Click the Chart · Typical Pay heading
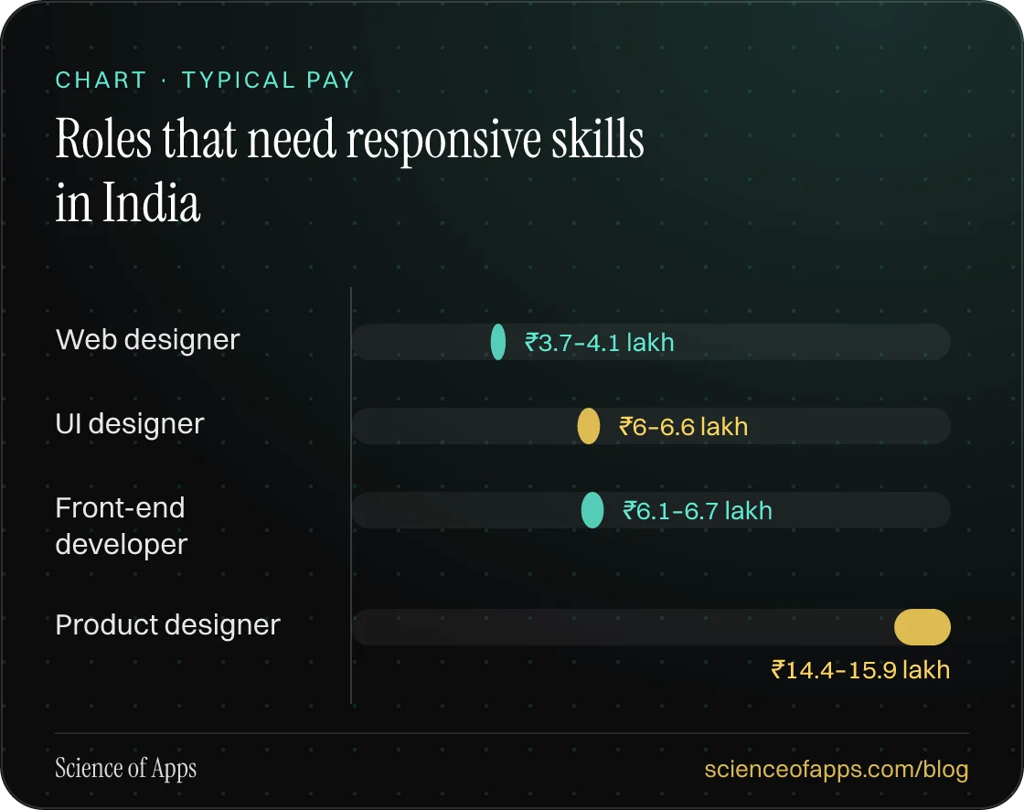Screen dimensions: 1024x810 coord(205,80)
